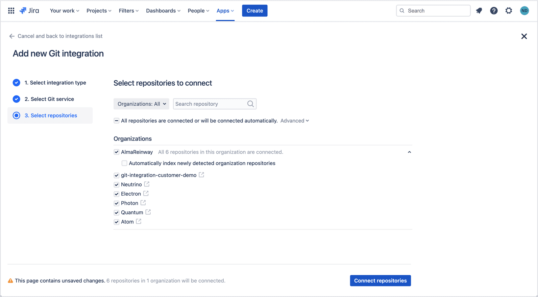Open the Projects menu
The width and height of the screenshot is (538, 297).
99,11
